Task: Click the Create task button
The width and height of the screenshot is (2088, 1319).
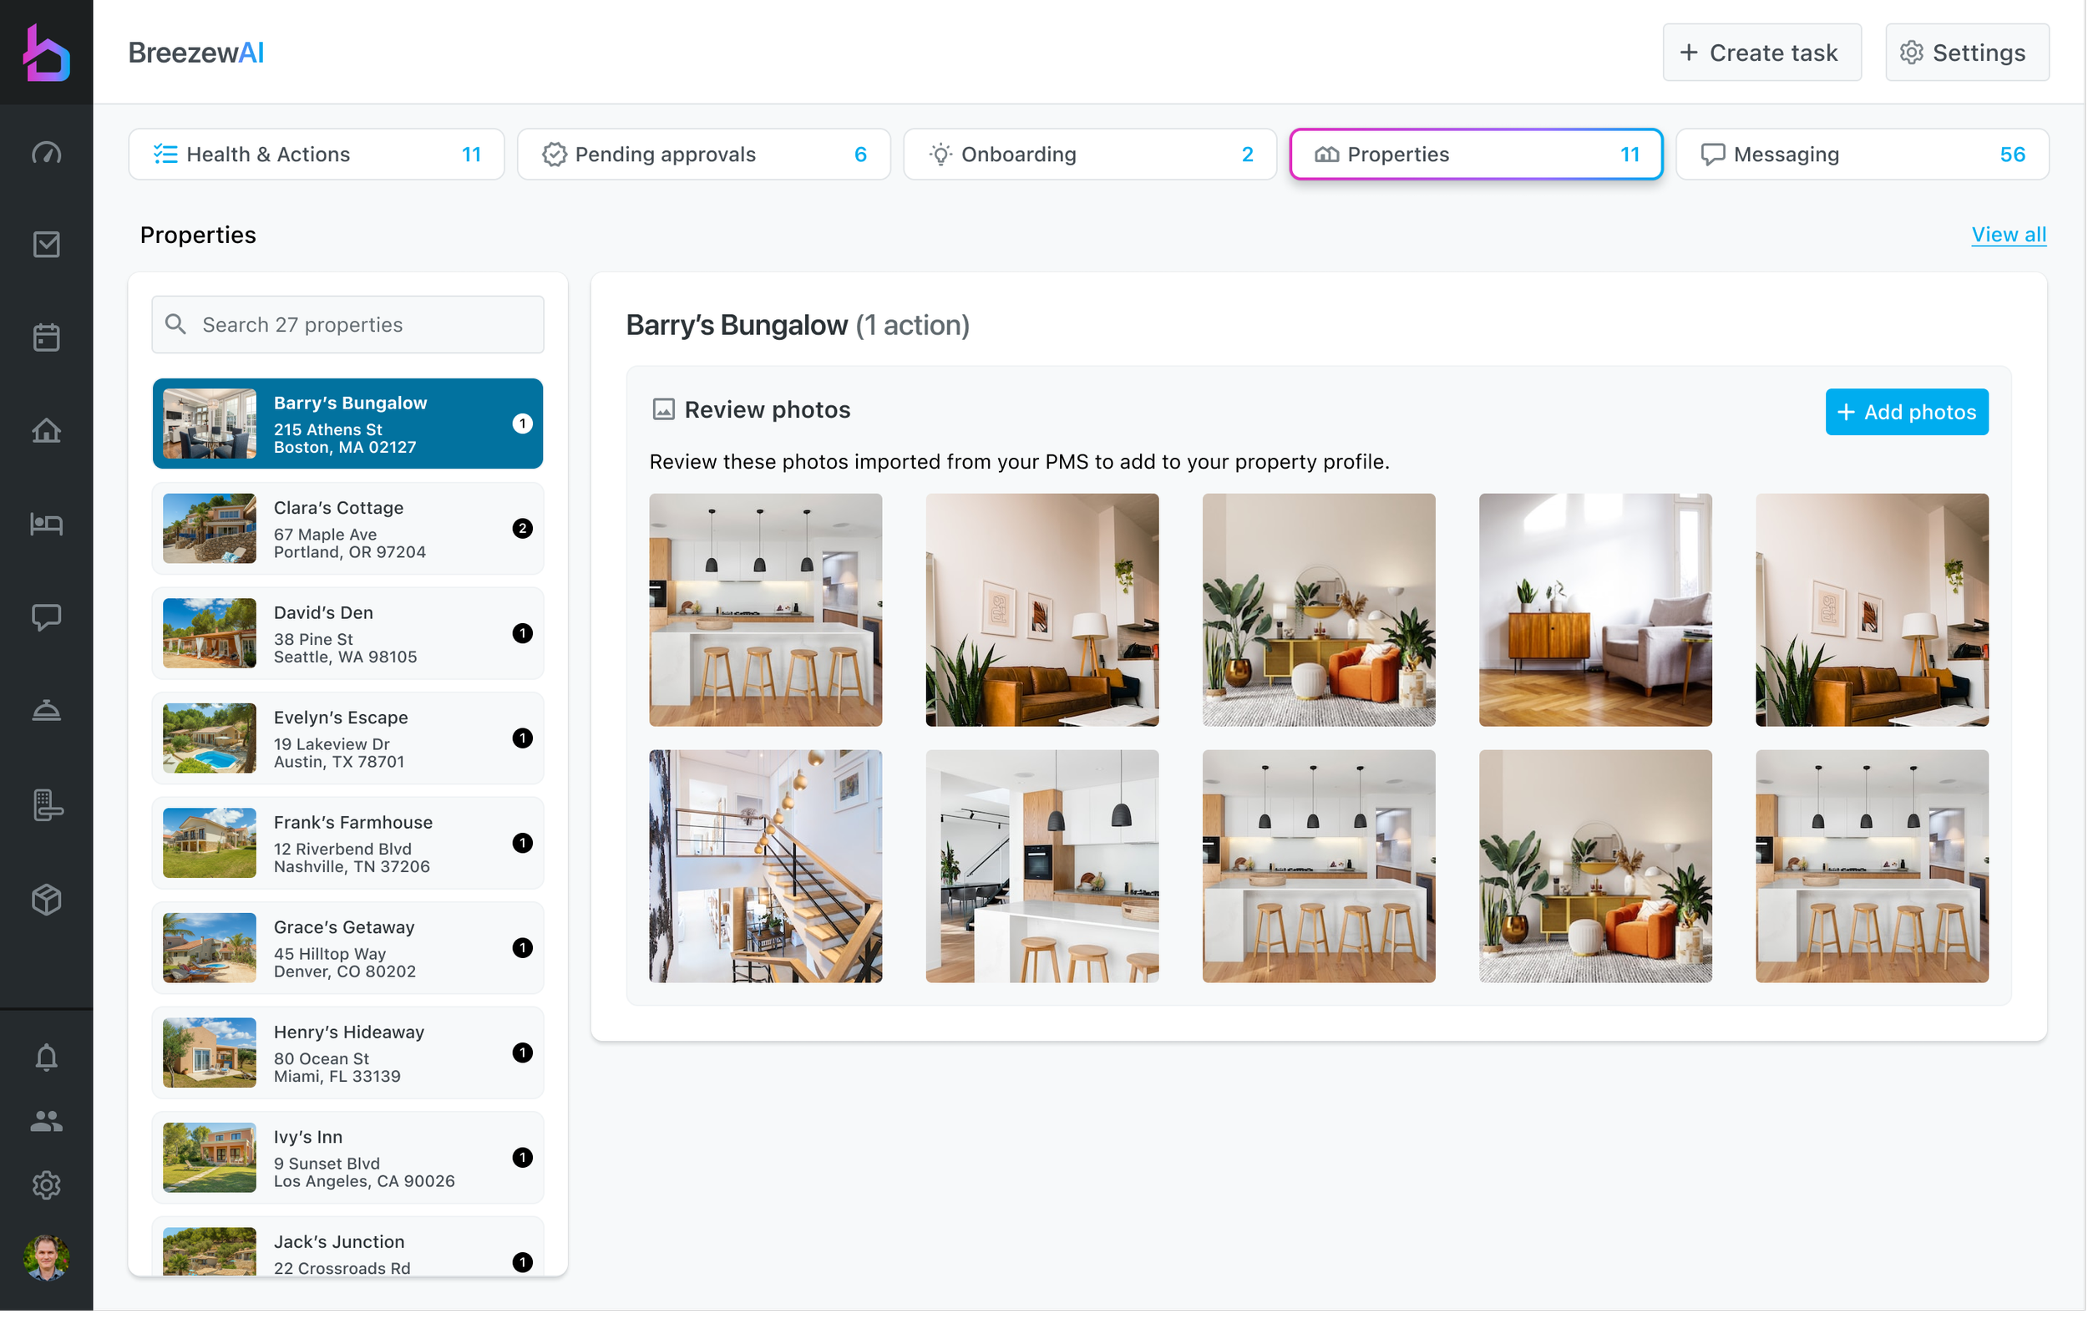Action: point(1764,53)
